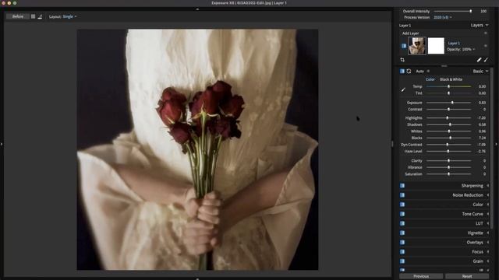The height and width of the screenshot is (280, 499).
Task: Click the bottom dock collapse arrow
Action: point(197,278)
